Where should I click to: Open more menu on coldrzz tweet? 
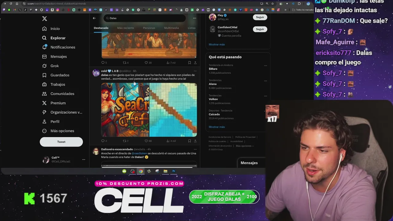tap(195, 71)
